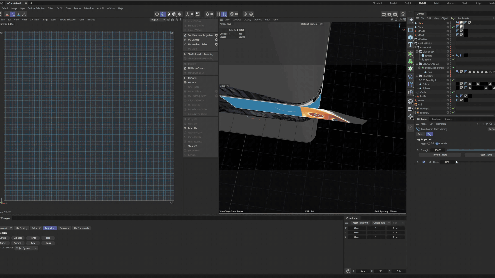Open the Object System dropdown

(x=26, y=248)
